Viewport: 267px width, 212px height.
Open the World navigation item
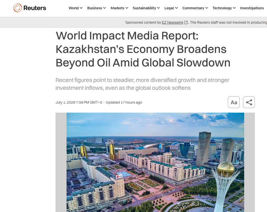coord(74,8)
